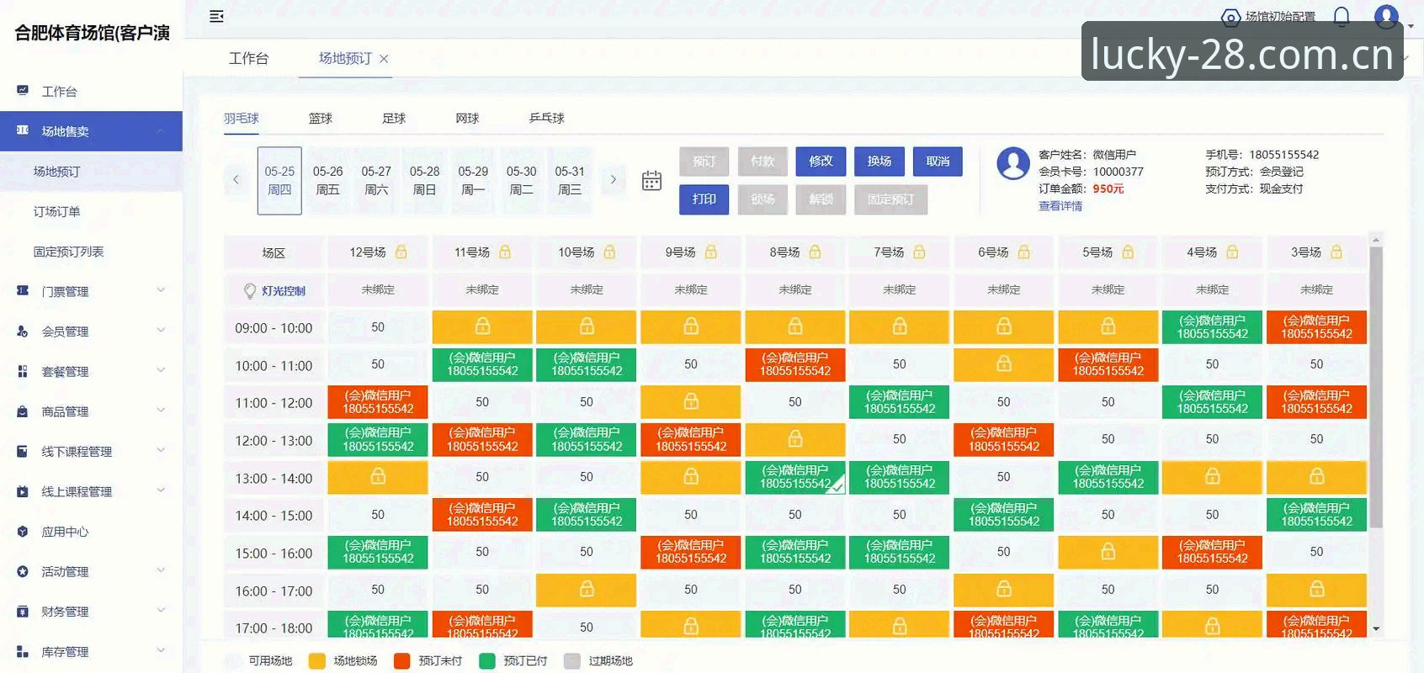
Task: Select available 12号场 slot at 09:00
Action: click(x=378, y=326)
